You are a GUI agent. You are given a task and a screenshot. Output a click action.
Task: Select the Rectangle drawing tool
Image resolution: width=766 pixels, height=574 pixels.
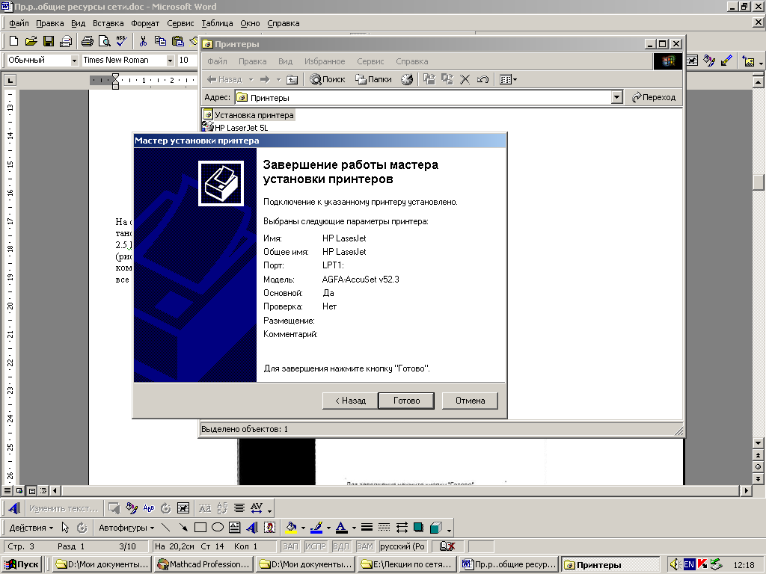[200, 527]
